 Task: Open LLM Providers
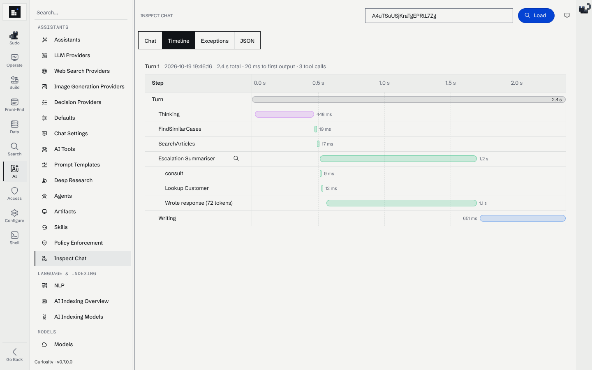[83, 55]
